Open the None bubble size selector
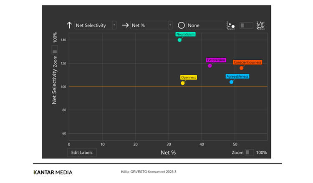The height and width of the screenshot is (183, 313). coord(204,25)
